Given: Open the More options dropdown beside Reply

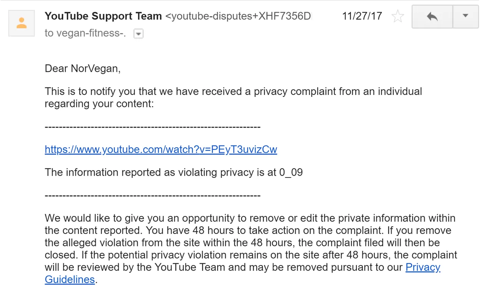Looking at the screenshot, I should pyautogui.click(x=466, y=16).
